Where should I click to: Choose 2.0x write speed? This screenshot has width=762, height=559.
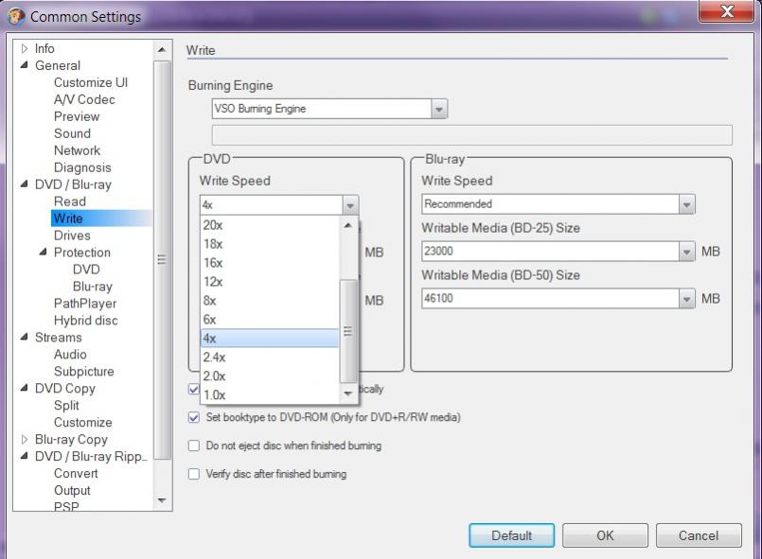point(269,376)
